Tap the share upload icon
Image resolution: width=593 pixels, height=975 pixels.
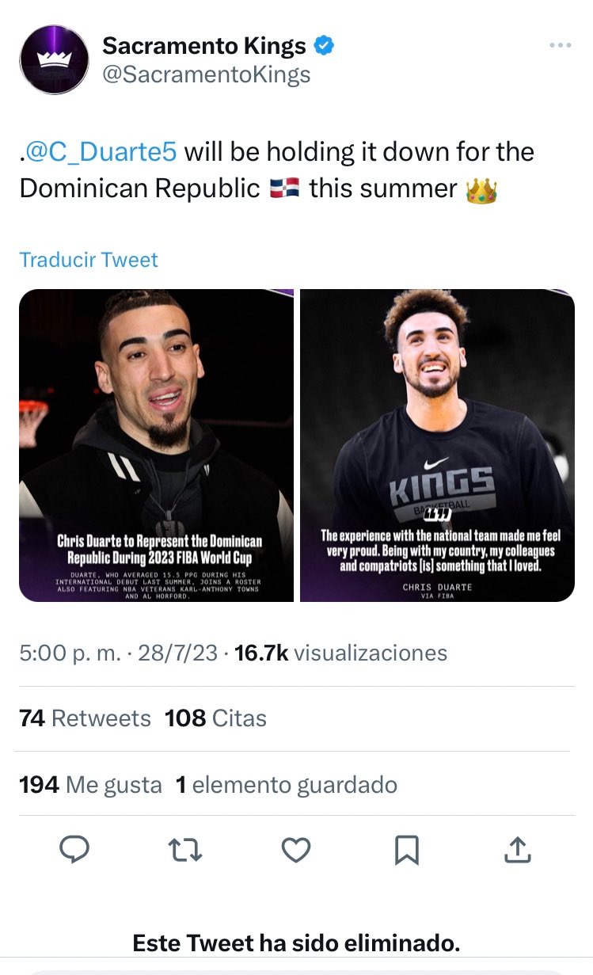pos(516,850)
